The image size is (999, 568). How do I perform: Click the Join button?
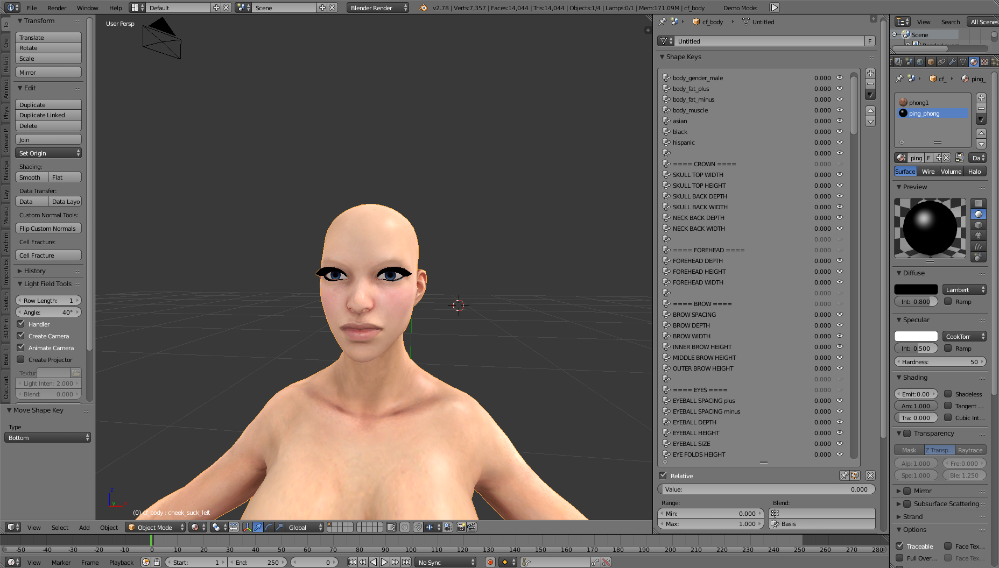click(x=48, y=139)
